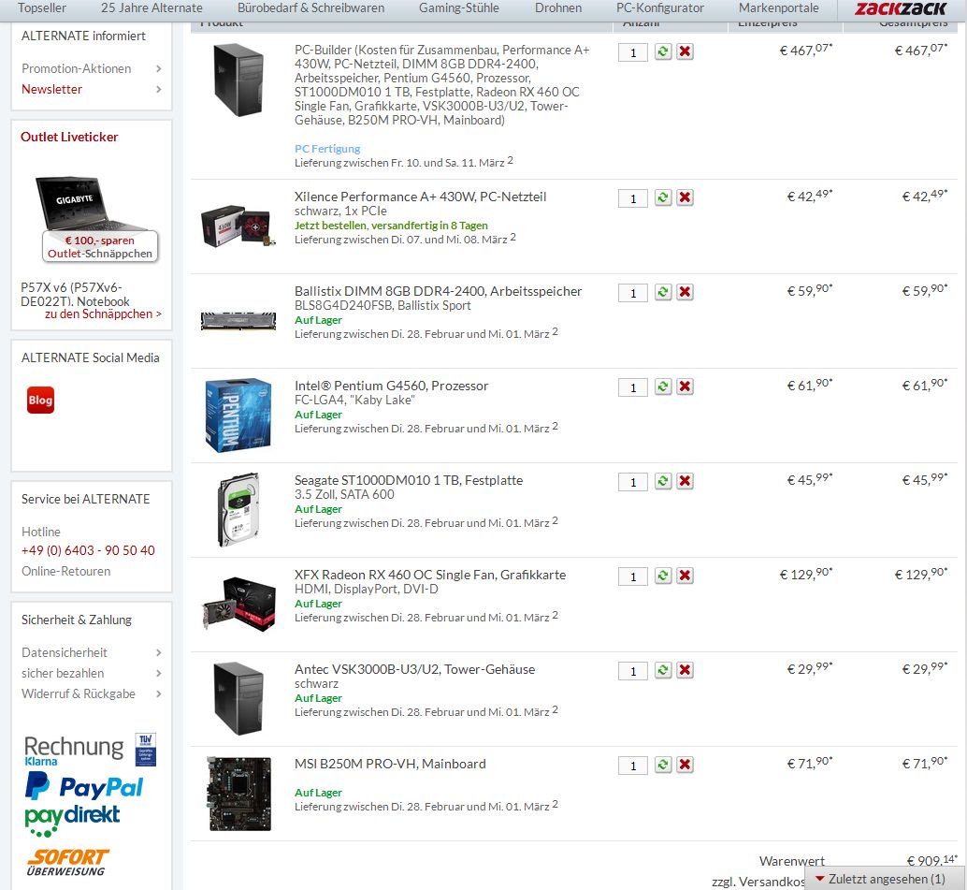Delete XFX Radeon RX 460 Grafikkarte

[686, 576]
